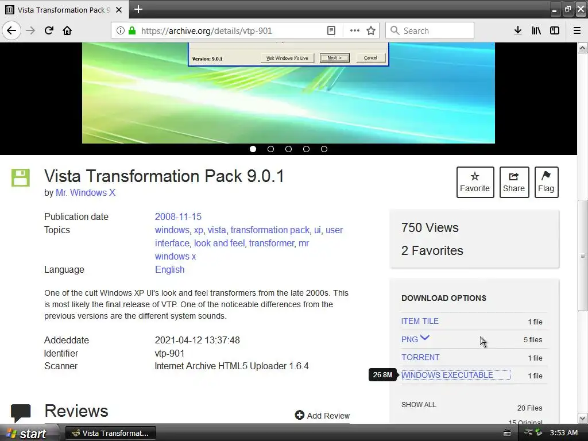This screenshot has width=588, height=441.
Task: Open the 'xp' topic link
Action: tap(198, 230)
